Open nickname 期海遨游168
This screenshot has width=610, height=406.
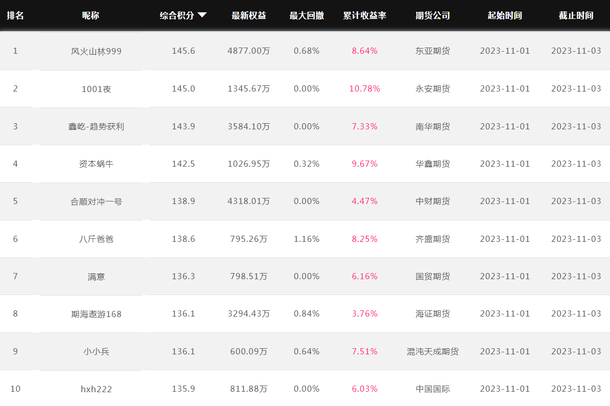[96, 314]
